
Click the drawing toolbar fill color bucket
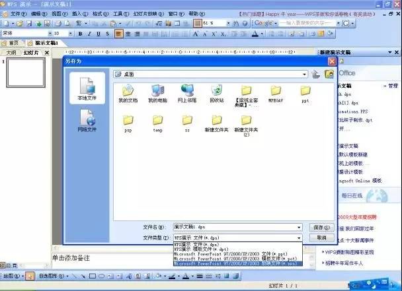click(158, 276)
